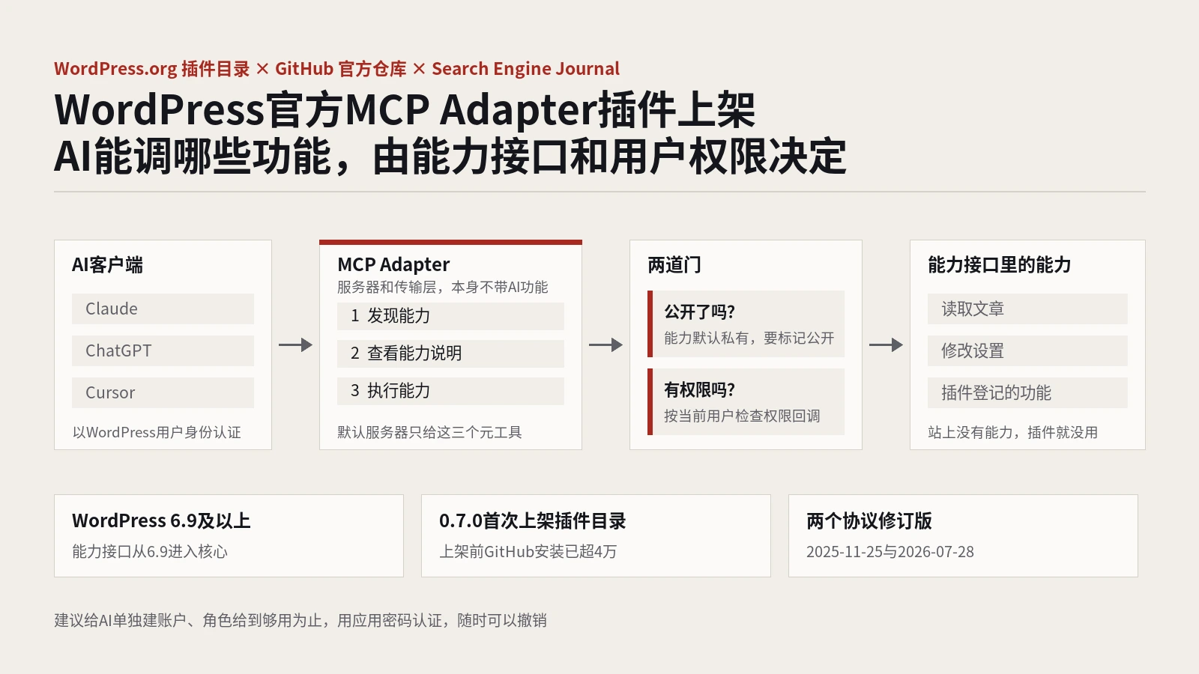
Task: Select step '2 查看能力说明'
Action: [450, 353]
